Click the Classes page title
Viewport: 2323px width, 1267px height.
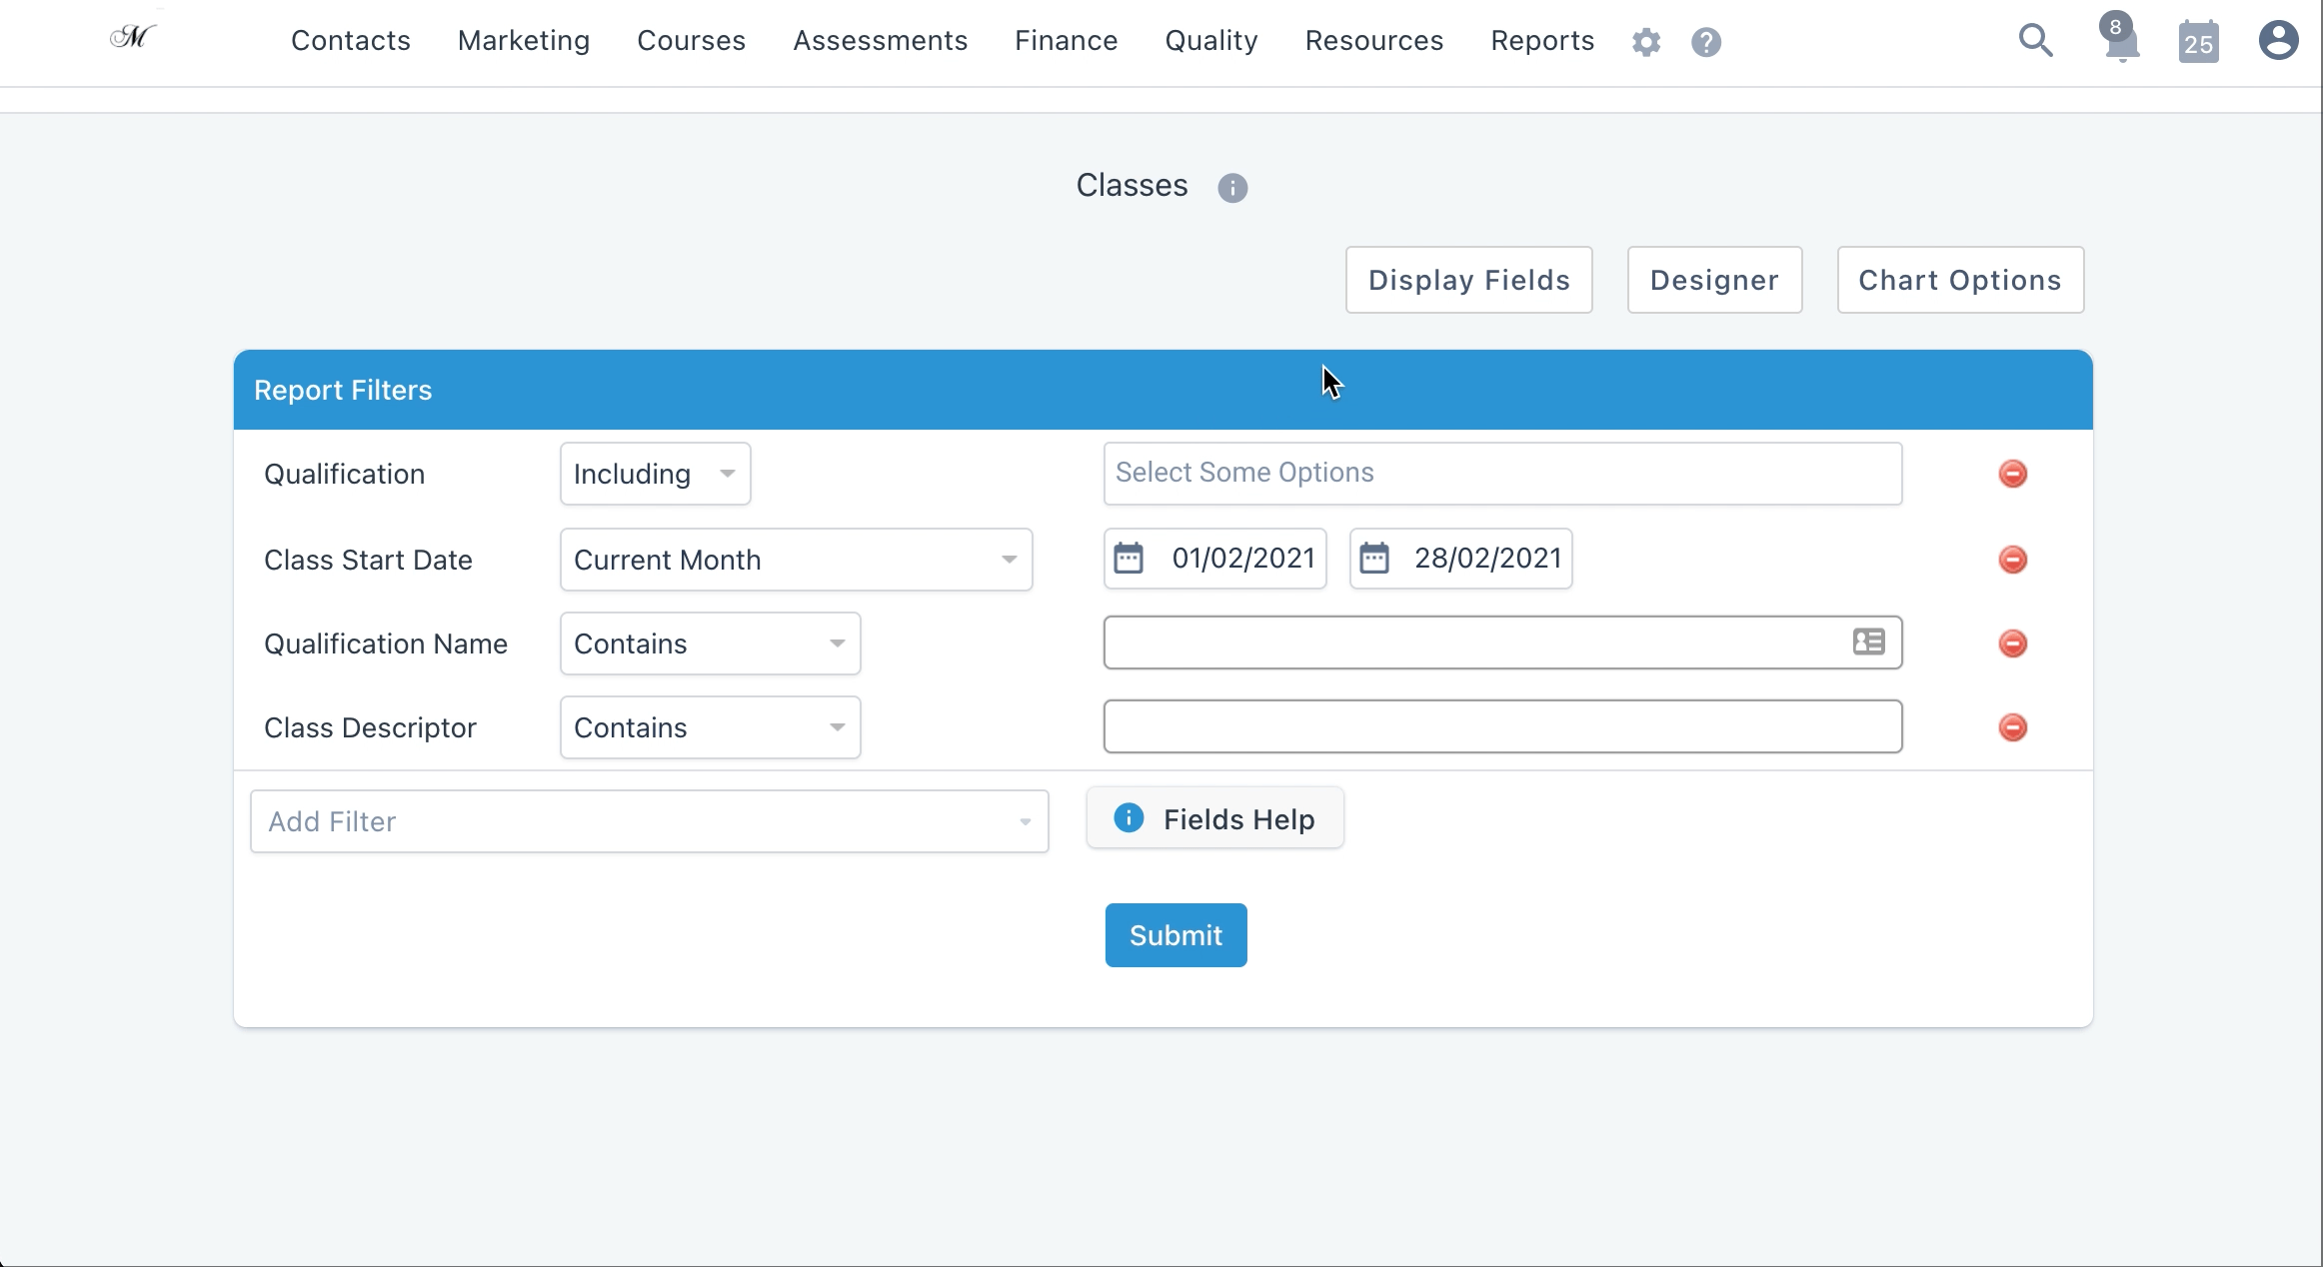pyautogui.click(x=1132, y=186)
